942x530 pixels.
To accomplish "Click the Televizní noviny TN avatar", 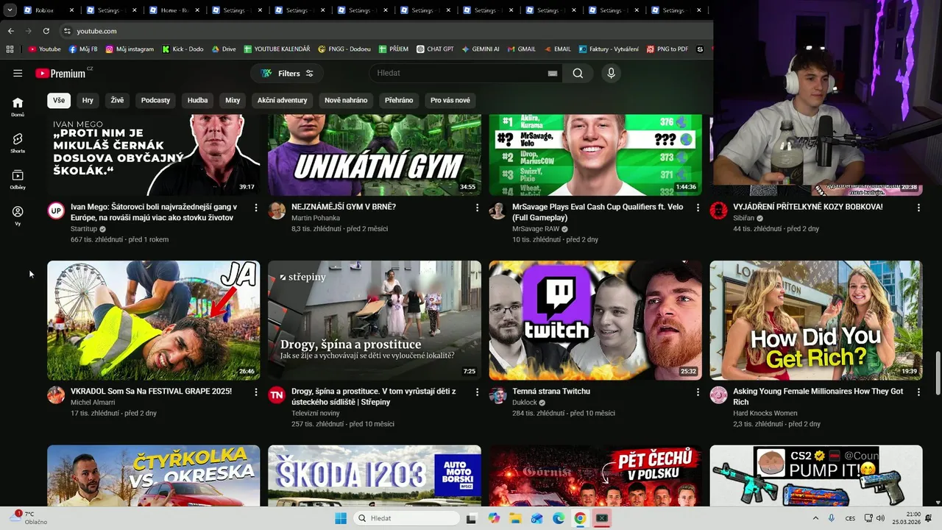I will tap(277, 395).
